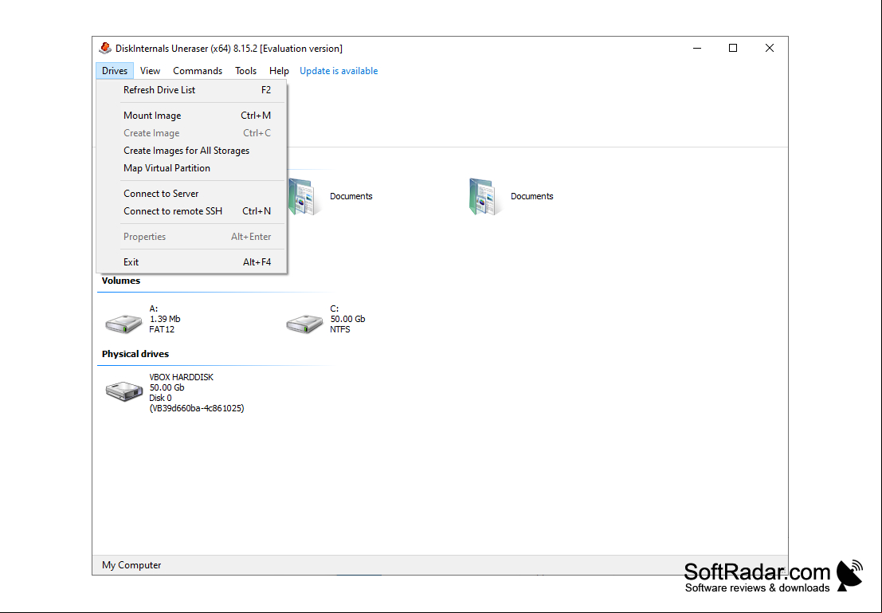Open the Drives menu
This screenshot has height=613, width=882.
[x=115, y=71]
